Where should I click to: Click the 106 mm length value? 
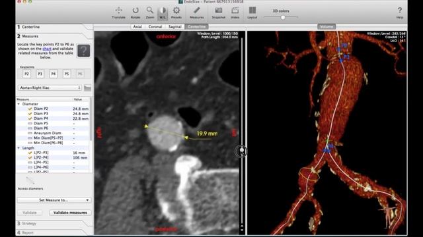80,158
